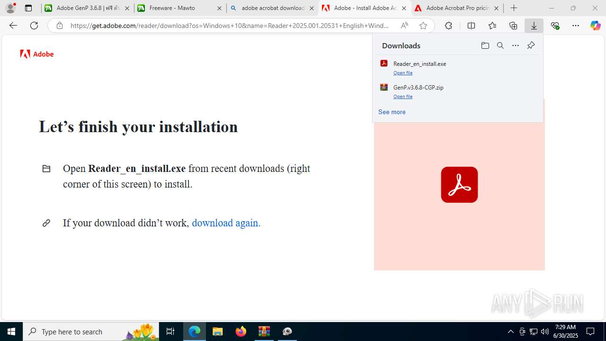
Task: Open volume control in system tray
Action: coord(545,332)
